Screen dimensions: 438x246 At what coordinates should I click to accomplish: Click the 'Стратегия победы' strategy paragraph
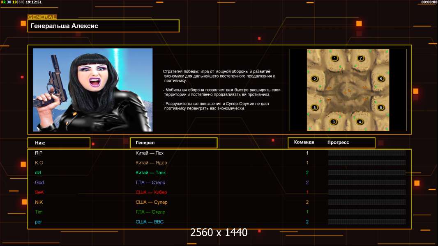tap(219, 76)
